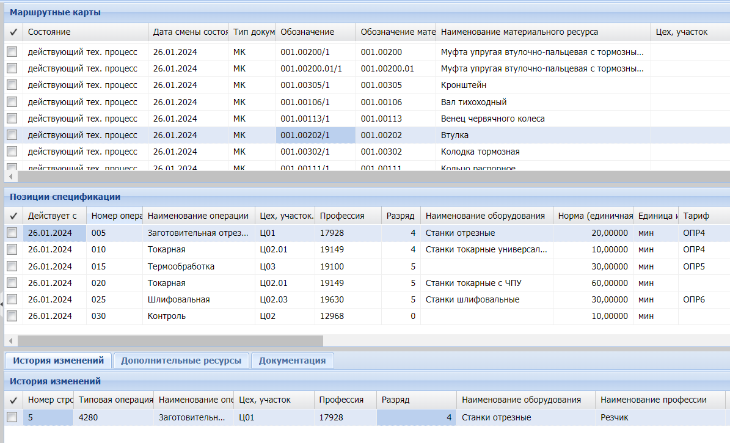Click checkmark icon in История изменений grid header
The height and width of the screenshot is (443, 730).
click(x=13, y=400)
